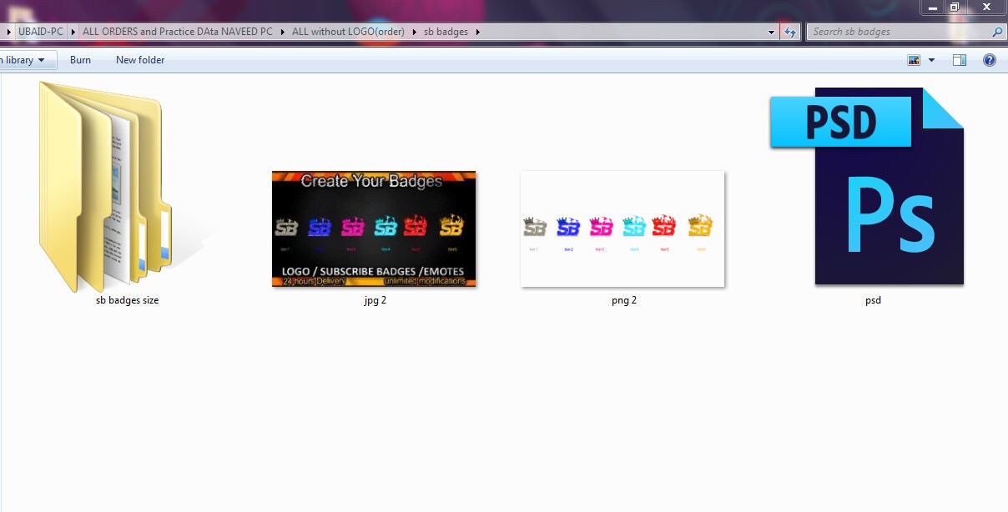
Task: Click the Burn toolbar item
Action: pyautogui.click(x=80, y=59)
